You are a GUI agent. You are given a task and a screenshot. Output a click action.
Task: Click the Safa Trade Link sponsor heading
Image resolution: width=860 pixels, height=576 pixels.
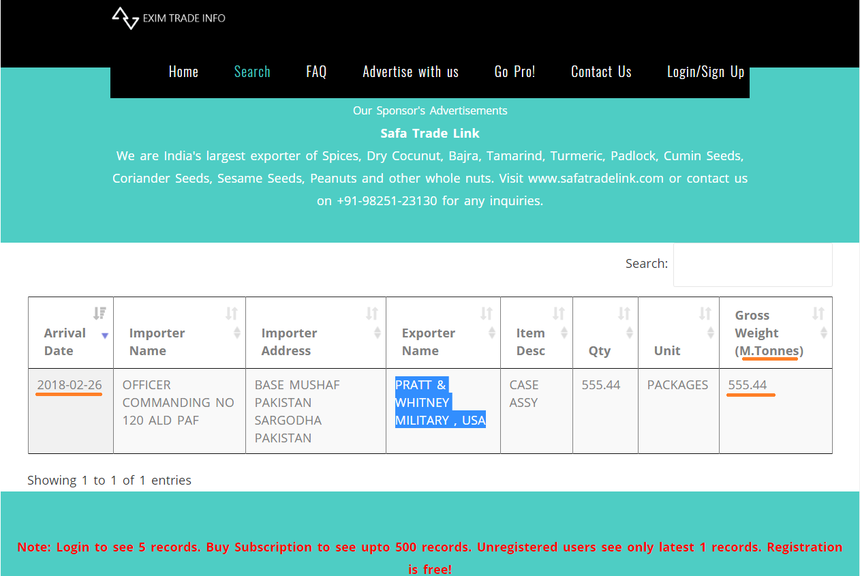click(x=430, y=134)
